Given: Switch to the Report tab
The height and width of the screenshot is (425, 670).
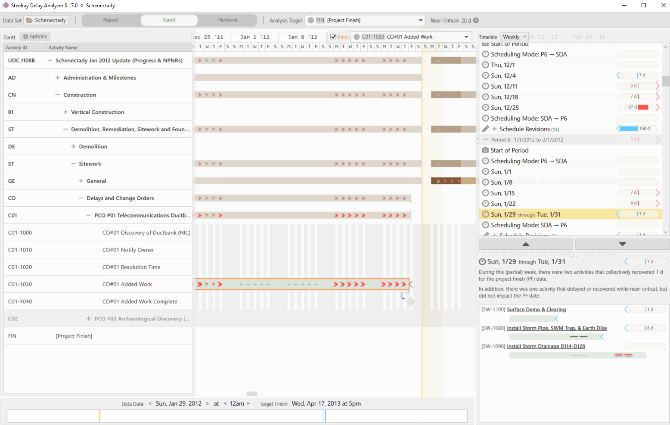Looking at the screenshot, I should pos(111,20).
